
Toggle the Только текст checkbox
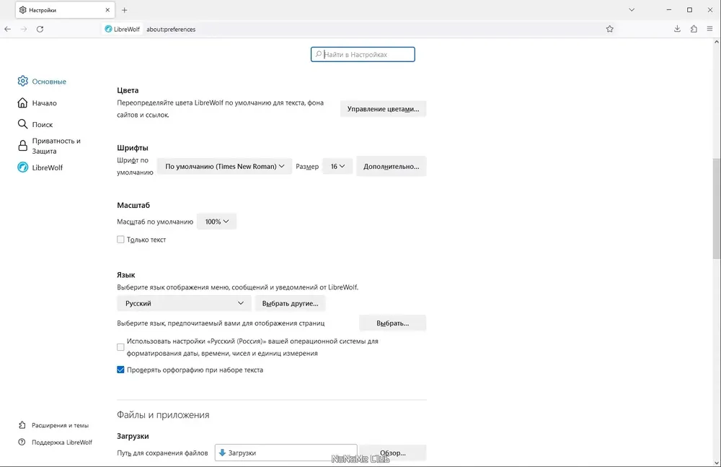(120, 240)
